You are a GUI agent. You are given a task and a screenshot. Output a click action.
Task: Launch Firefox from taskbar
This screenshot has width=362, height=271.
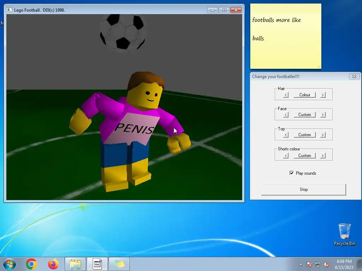point(53,264)
